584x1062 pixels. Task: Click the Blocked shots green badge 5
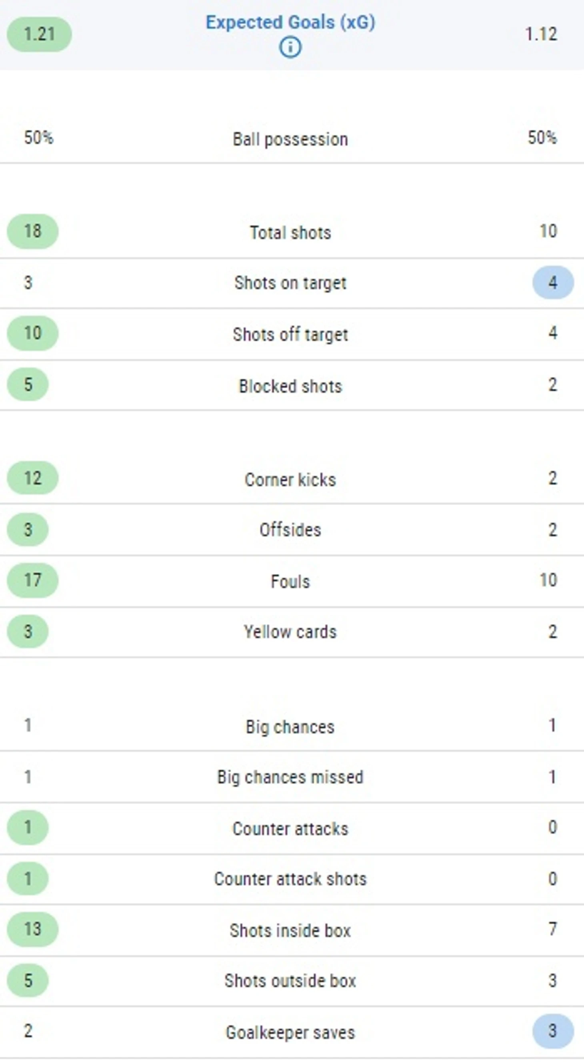tap(28, 385)
